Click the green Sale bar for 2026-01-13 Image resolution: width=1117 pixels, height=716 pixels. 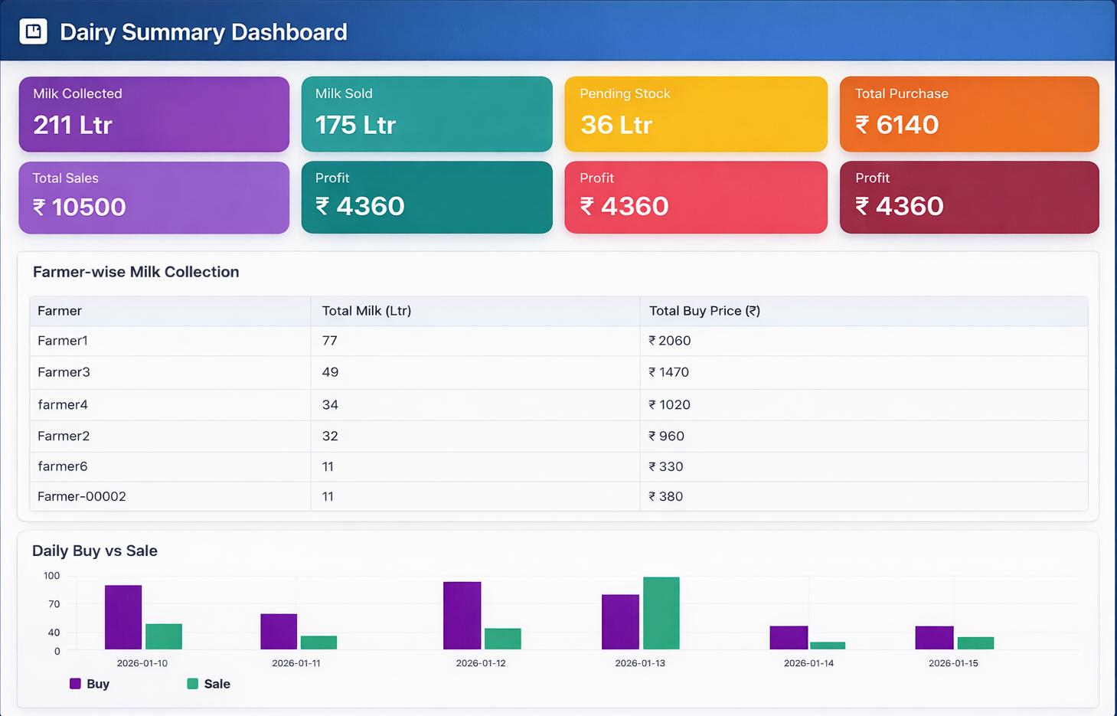click(x=661, y=613)
